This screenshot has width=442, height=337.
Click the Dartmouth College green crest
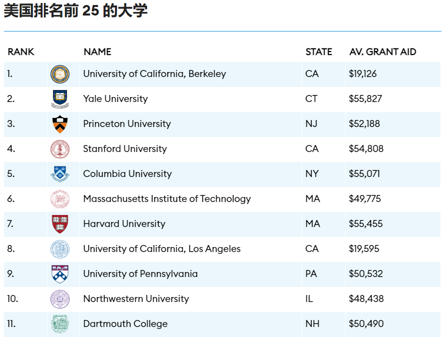coord(60,324)
